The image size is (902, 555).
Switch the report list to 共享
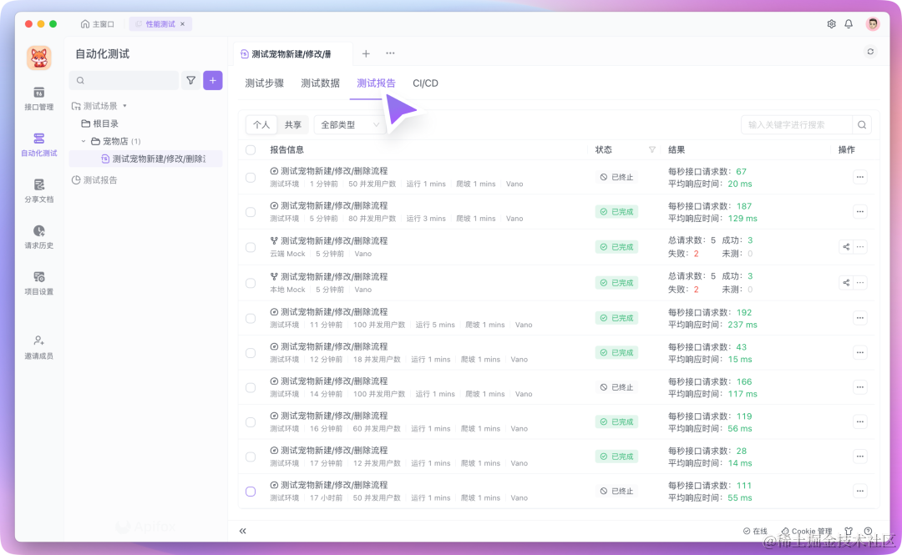(293, 125)
